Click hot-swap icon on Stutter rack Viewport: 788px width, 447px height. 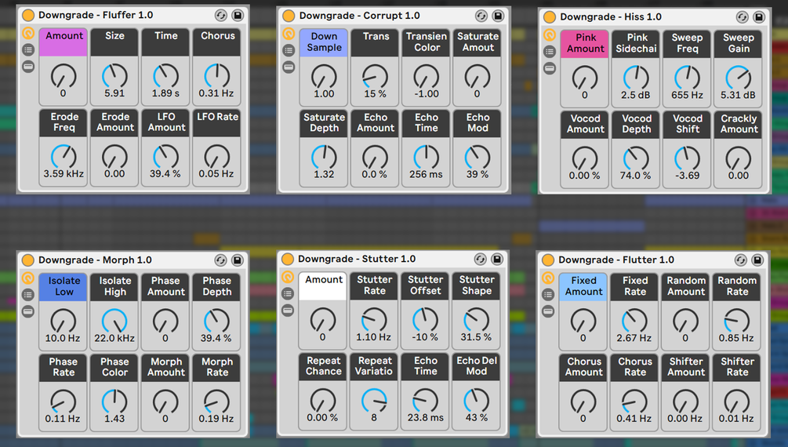click(x=480, y=260)
